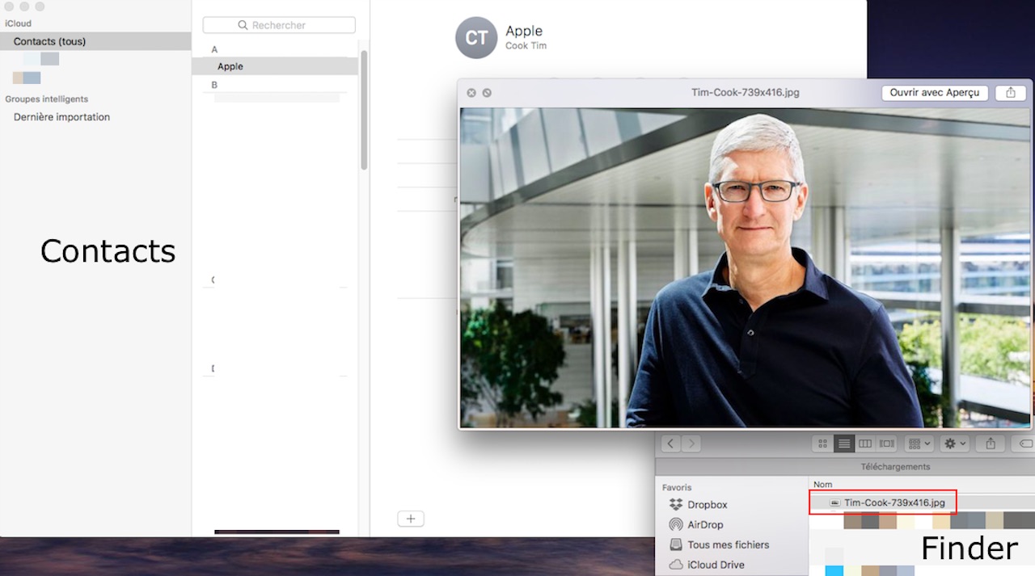Click the Quick Look share button

click(1010, 93)
